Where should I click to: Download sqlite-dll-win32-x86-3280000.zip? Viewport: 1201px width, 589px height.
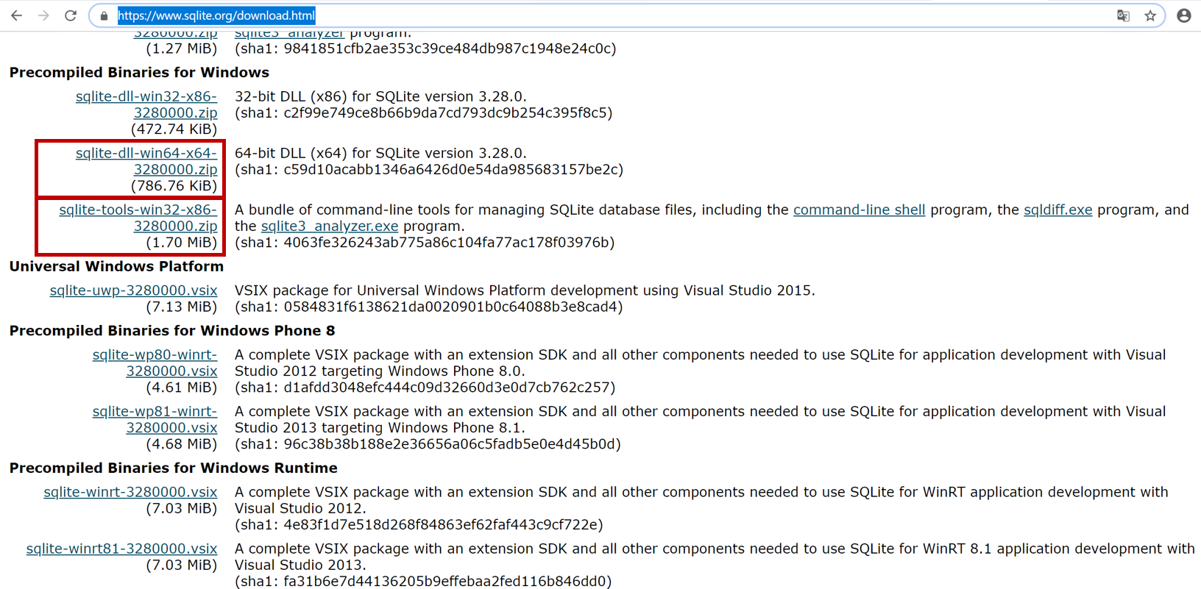[146, 104]
